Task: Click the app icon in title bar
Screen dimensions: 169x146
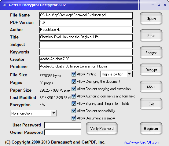Action: point(4,5)
